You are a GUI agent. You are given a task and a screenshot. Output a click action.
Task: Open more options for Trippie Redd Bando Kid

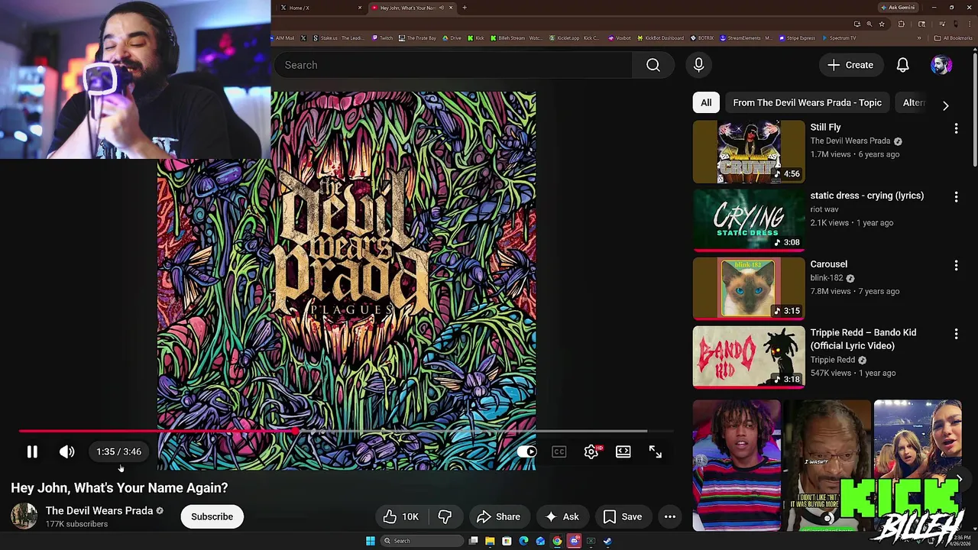point(956,334)
